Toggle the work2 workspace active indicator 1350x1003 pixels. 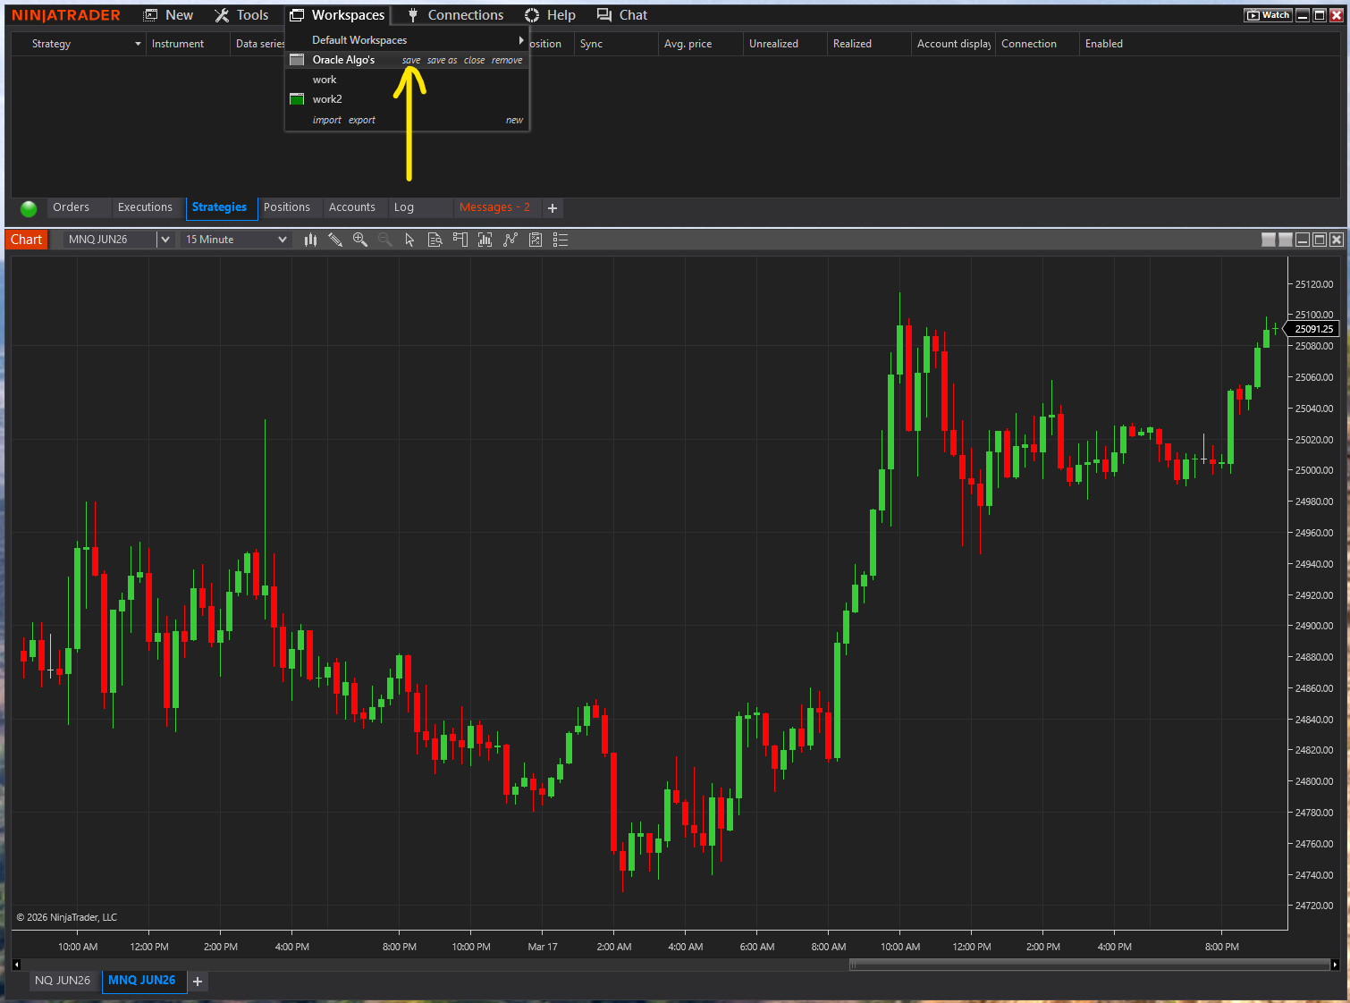[297, 99]
